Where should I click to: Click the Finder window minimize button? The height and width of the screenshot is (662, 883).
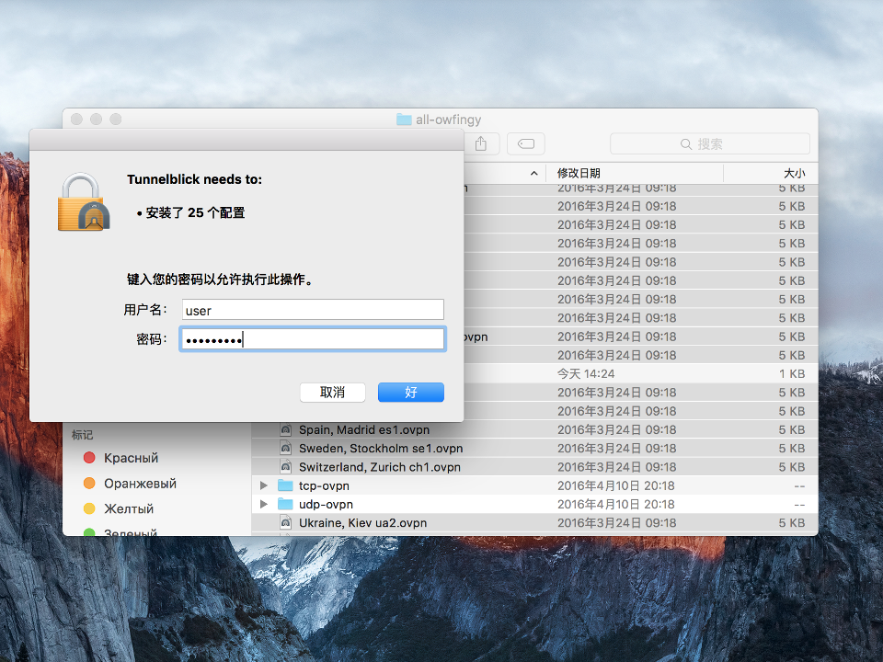pos(97,120)
